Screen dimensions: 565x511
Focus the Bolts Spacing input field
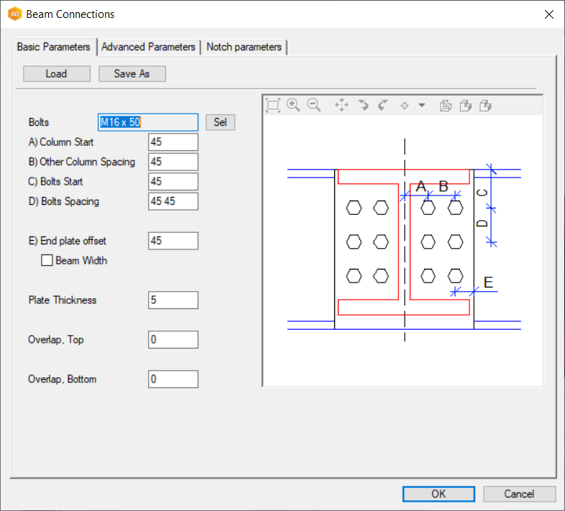click(x=173, y=202)
